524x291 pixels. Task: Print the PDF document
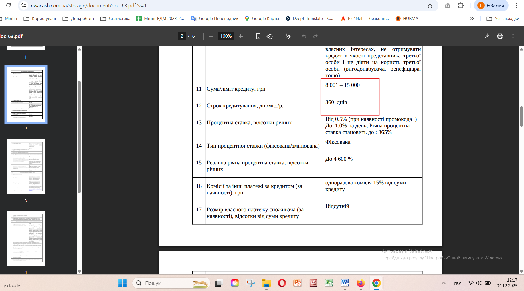[500, 36]
